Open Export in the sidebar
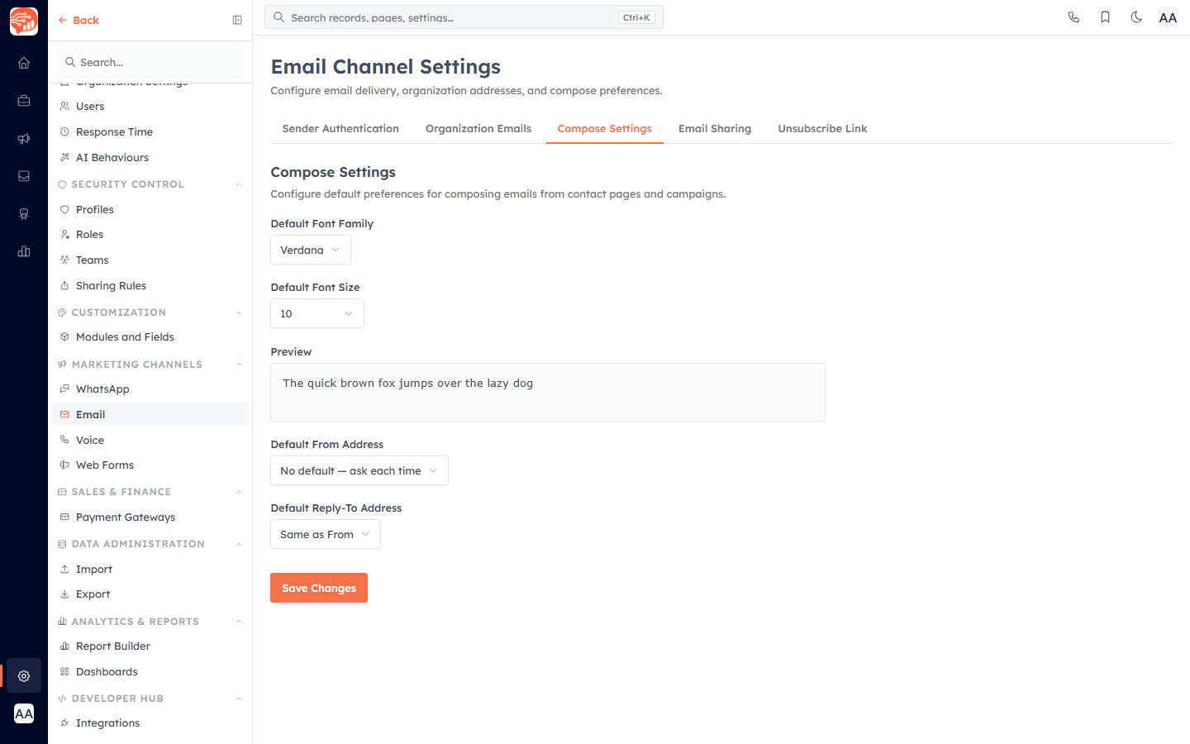The image size is (1190, 744). coord(150,594)
